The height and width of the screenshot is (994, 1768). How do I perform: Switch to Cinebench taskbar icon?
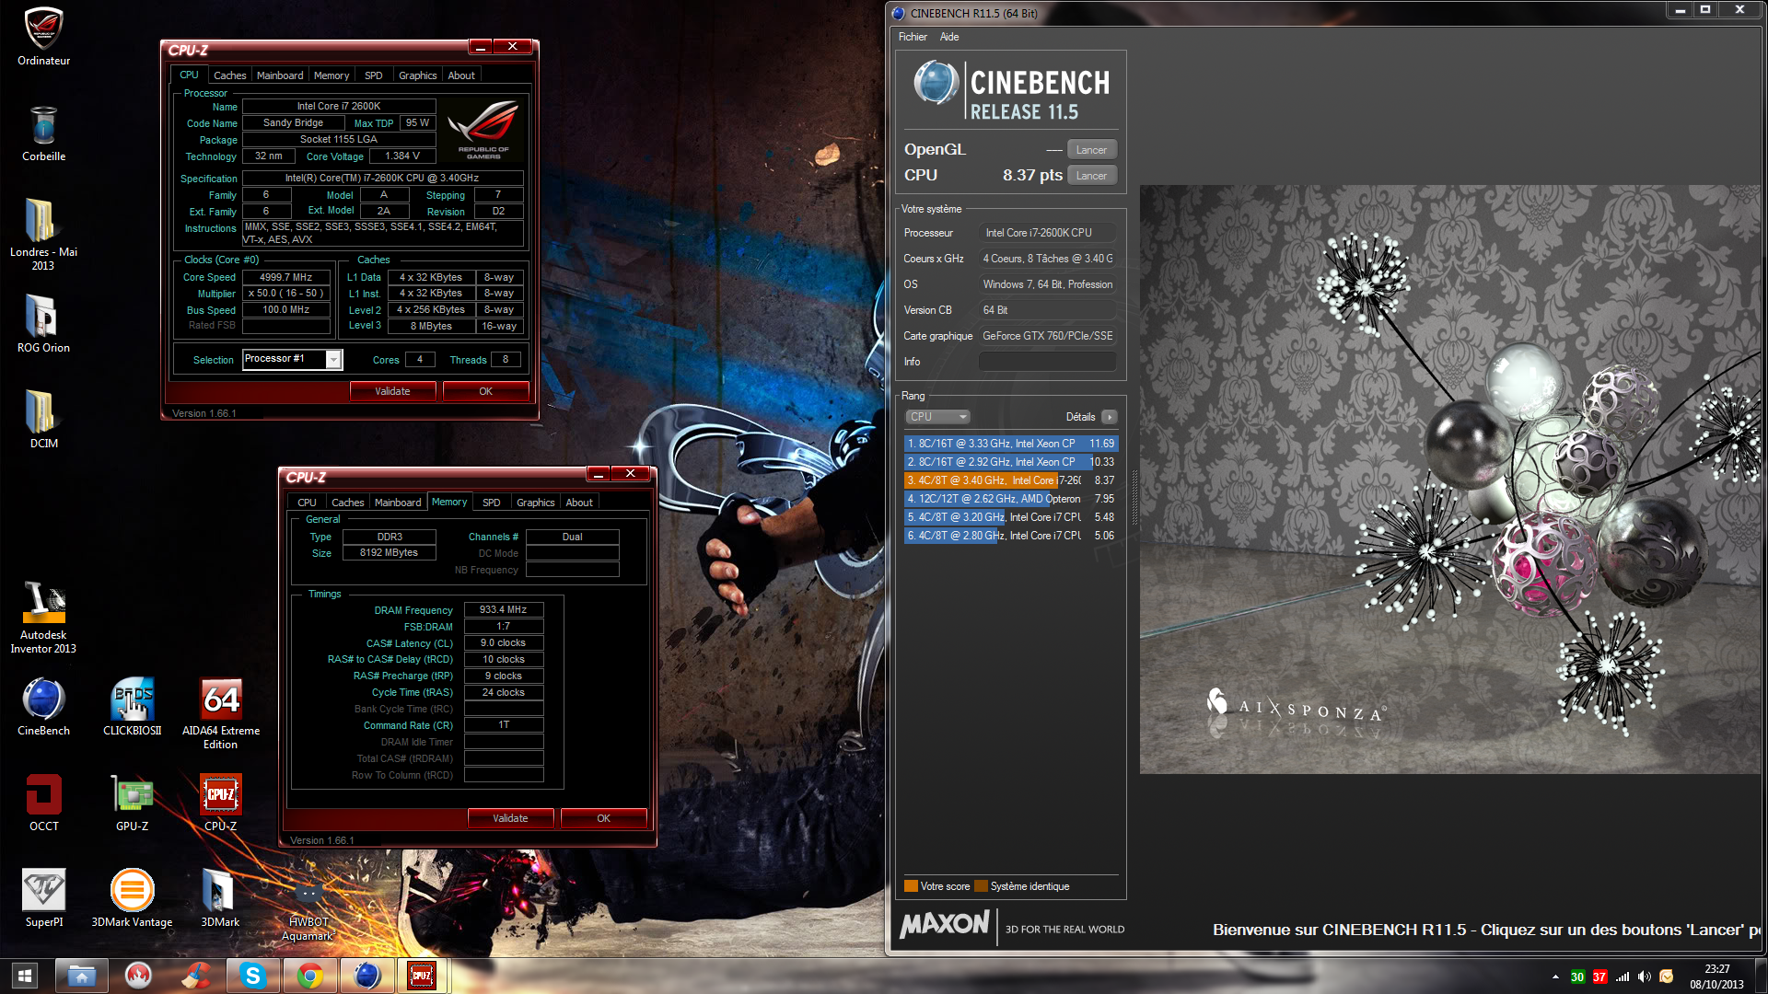pyautogui.click(x=366, y=976)
